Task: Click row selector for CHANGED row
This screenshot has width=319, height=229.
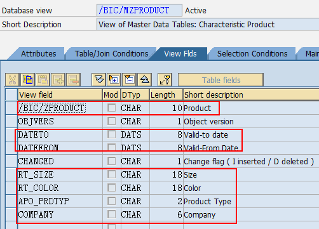Action: 11,161
